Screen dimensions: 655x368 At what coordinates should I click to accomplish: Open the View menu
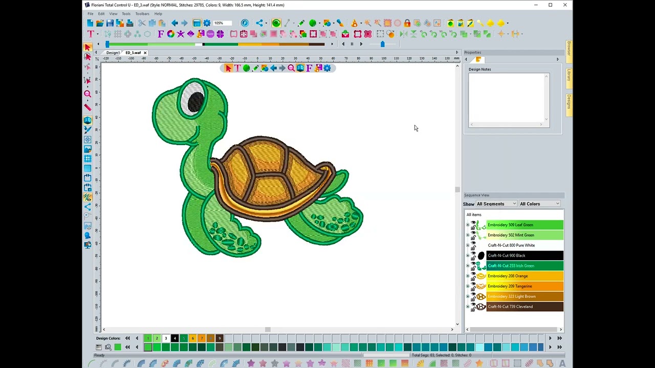[113, 14]
